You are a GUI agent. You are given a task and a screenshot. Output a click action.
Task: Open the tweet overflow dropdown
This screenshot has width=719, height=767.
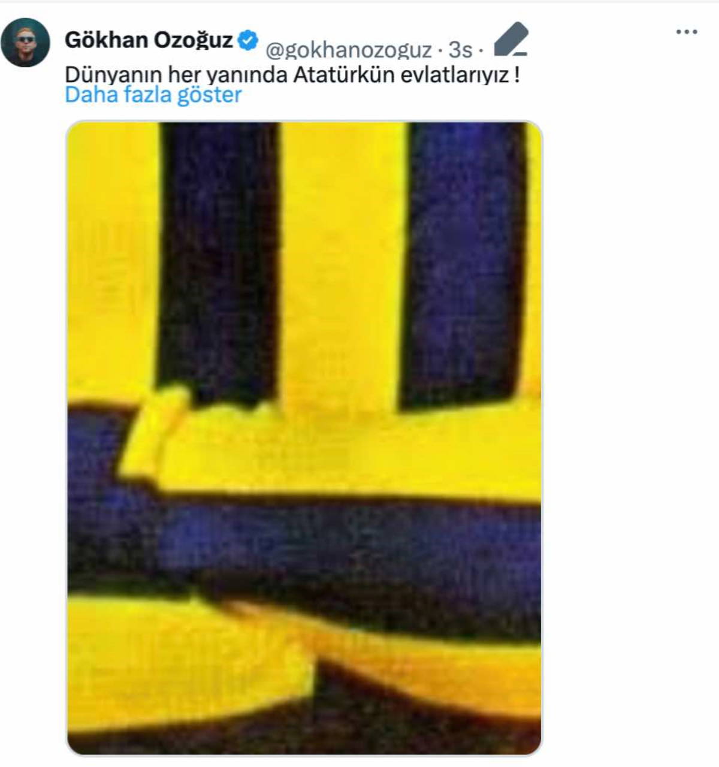(687, 32)
